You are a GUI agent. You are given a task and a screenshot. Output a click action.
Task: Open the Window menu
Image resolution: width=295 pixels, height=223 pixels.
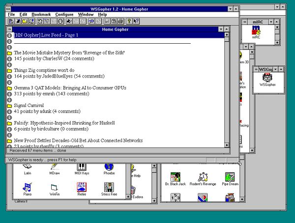point(86,14)
